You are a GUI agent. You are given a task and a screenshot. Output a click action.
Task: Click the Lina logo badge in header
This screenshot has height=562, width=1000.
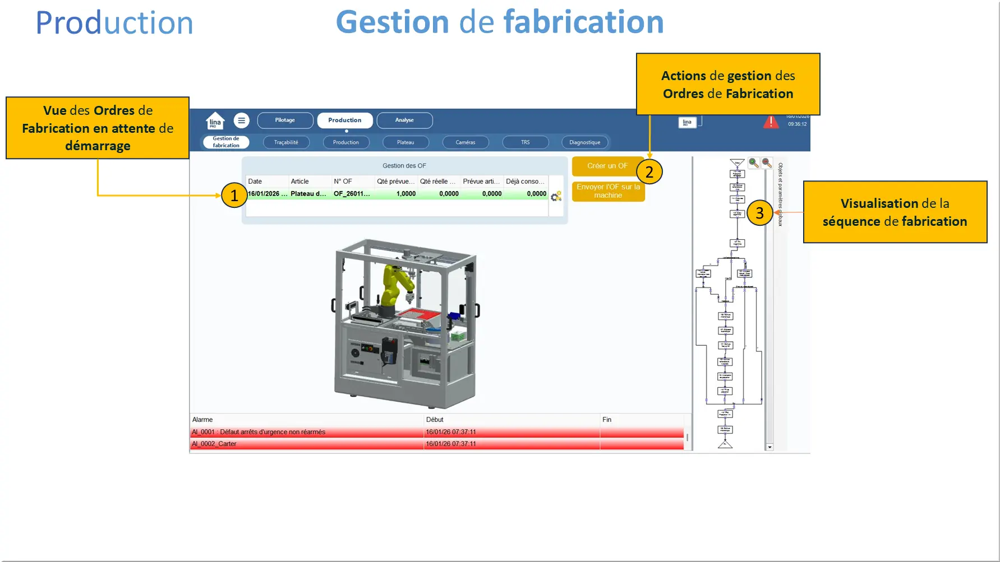click(x=687, y=122)
